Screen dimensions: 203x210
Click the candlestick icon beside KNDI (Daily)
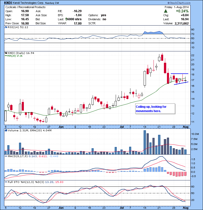6,53
